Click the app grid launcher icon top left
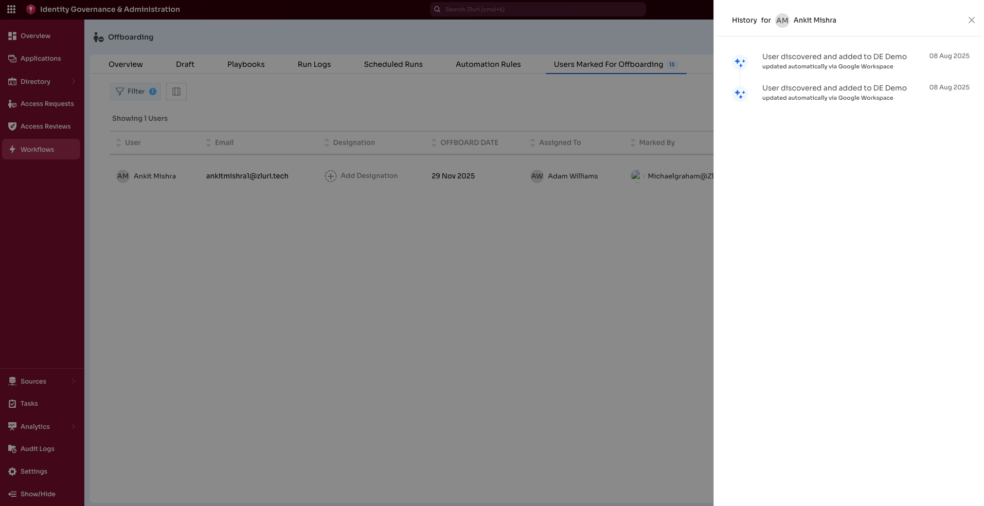Image resolution: width=984 pixels, height=506 pixels. (11, 9)
